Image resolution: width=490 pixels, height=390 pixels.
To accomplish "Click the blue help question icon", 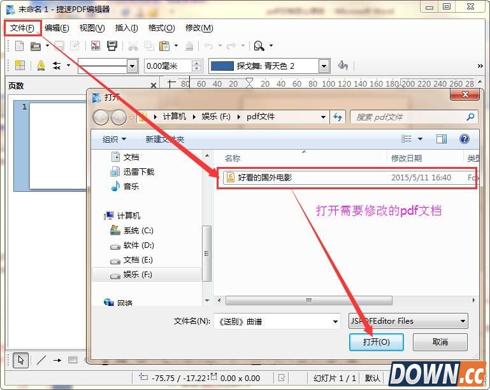I will click(465, 139).
